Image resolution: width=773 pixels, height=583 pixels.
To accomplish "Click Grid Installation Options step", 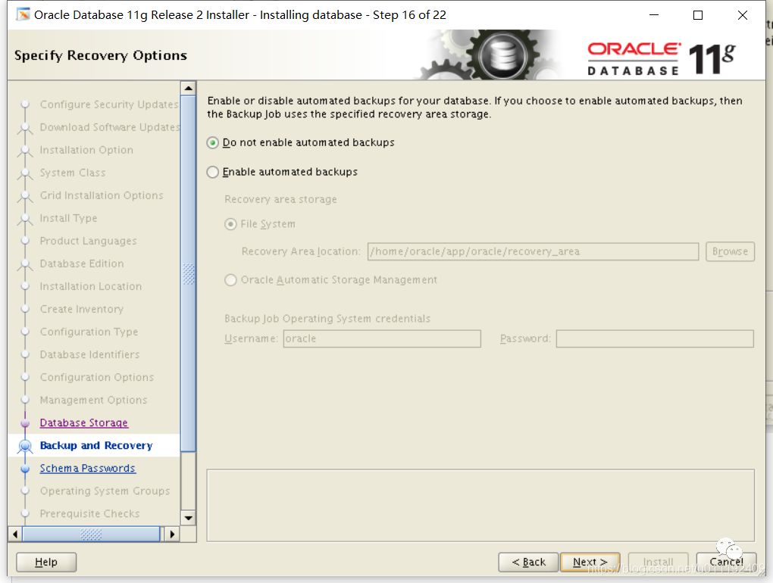I will [102, 195].
